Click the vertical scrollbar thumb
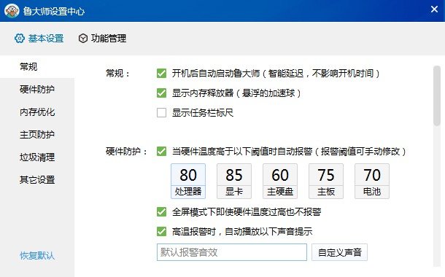This screenshot has width=445, height=277. 437,95
